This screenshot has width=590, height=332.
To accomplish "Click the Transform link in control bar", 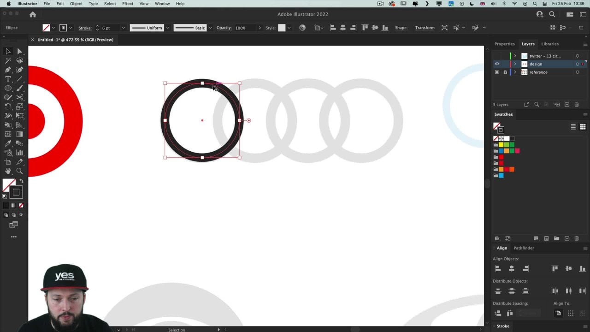I will pos(425,28).
